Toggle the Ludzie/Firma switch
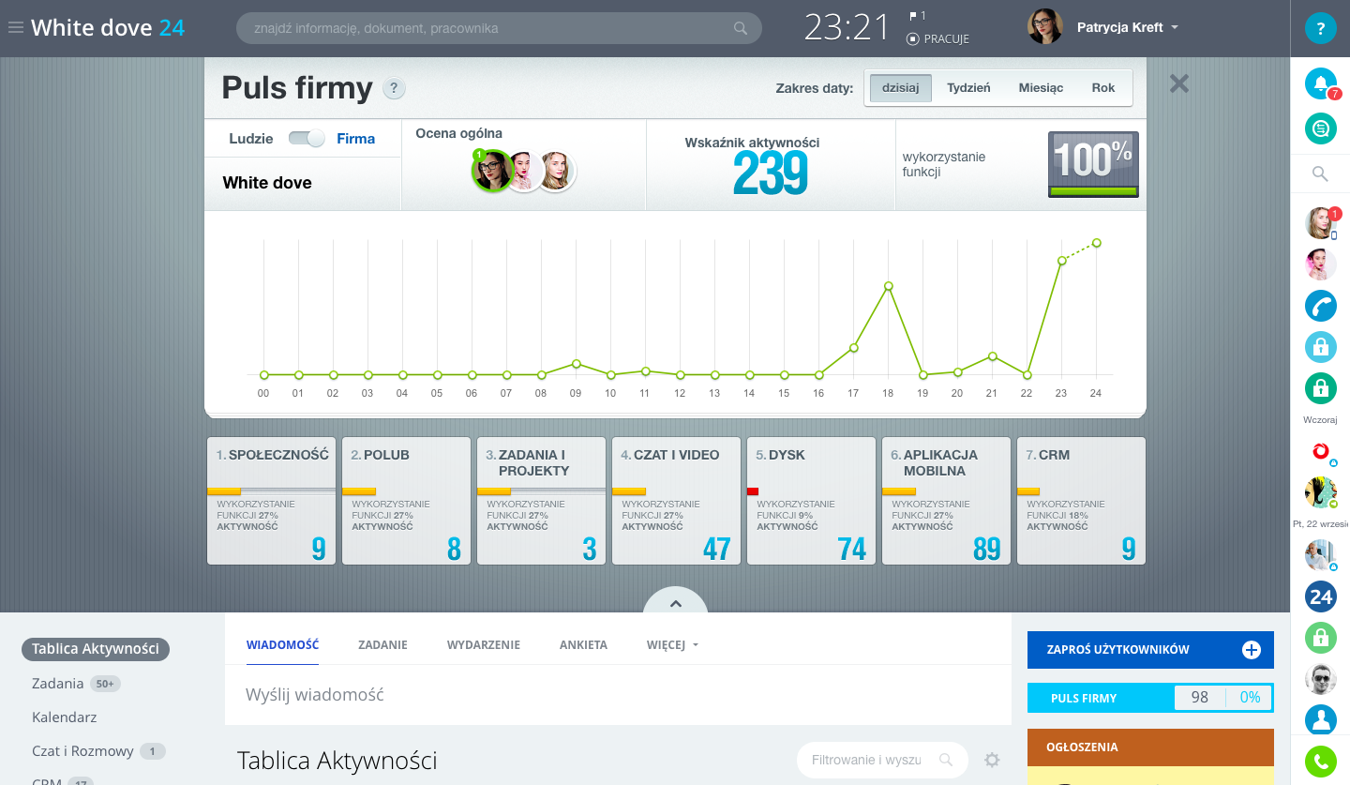The height and width of the screenshot is (785, 1350). click(x=306, y=139)
